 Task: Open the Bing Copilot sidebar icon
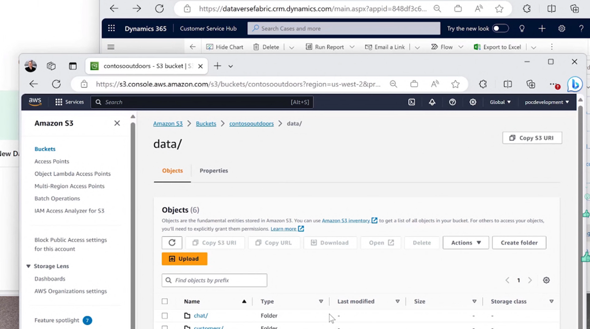pos(575,84)
